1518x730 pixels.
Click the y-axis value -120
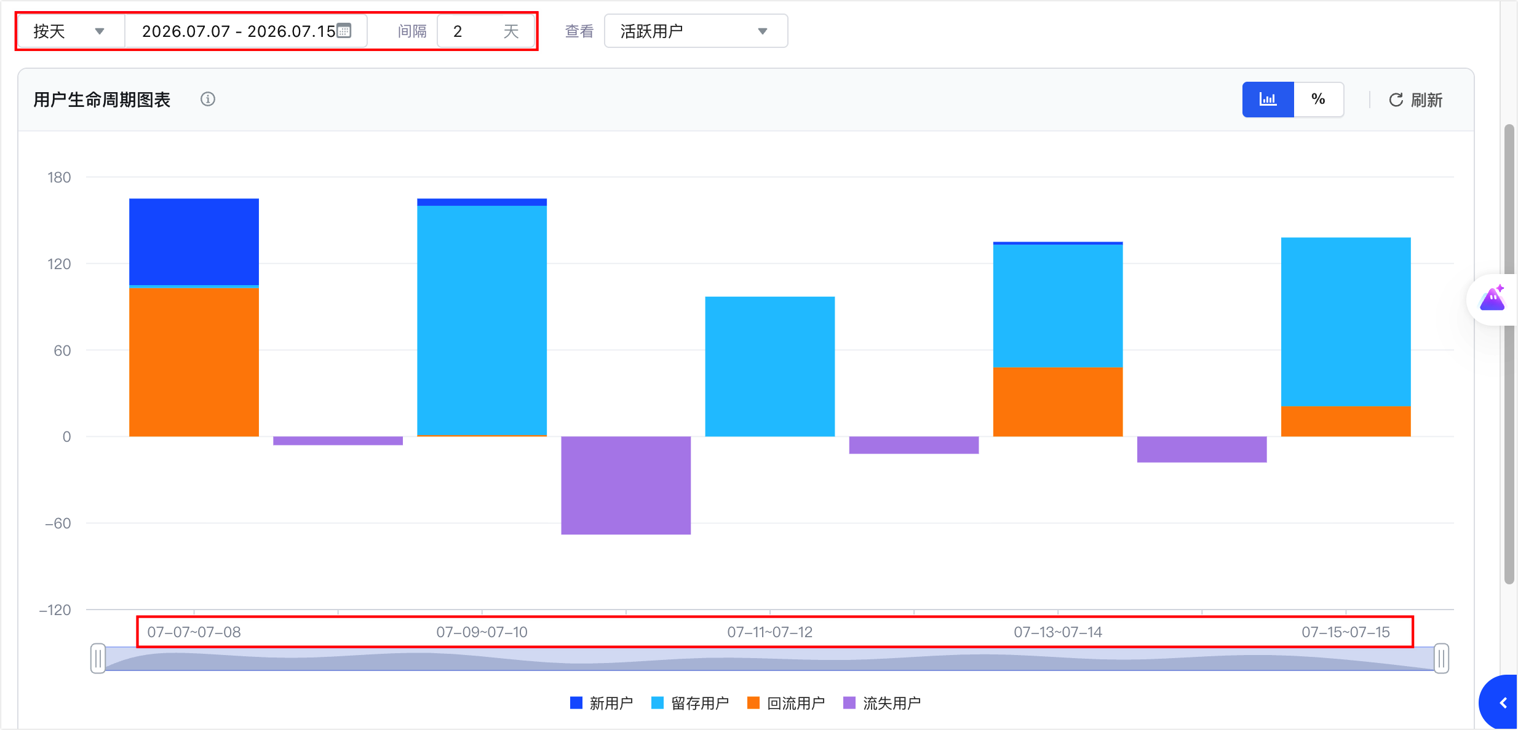(x=55, y=610)
